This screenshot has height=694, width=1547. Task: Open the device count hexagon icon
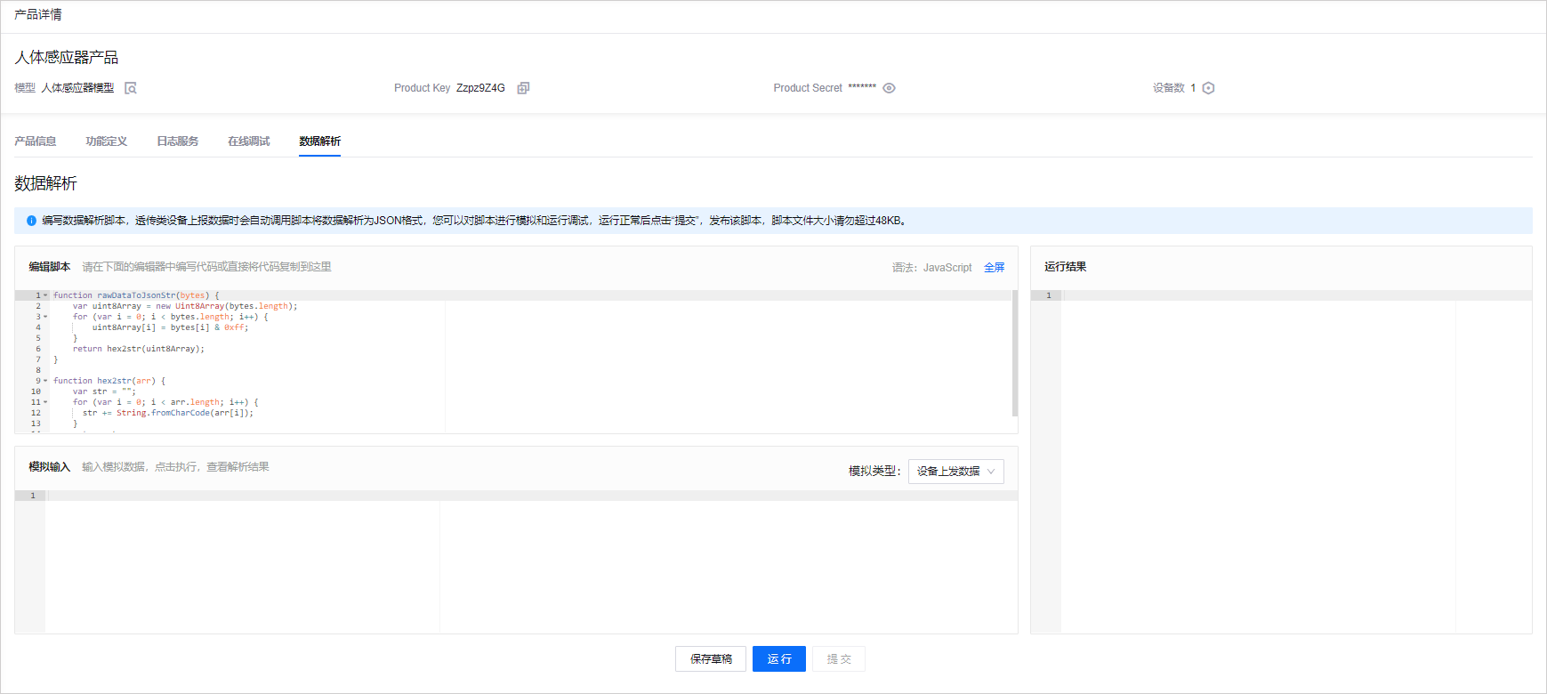coord(1208,88)
